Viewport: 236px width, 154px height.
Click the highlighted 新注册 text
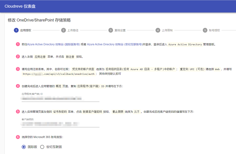(x=70, y=57)
